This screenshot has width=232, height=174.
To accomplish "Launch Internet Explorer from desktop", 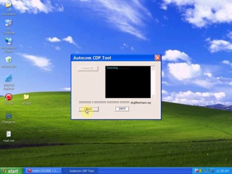I will click(9, 82).
